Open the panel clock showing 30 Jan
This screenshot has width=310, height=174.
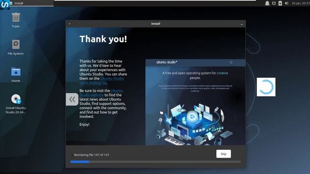pyautogui.click(x=301, y=3)
